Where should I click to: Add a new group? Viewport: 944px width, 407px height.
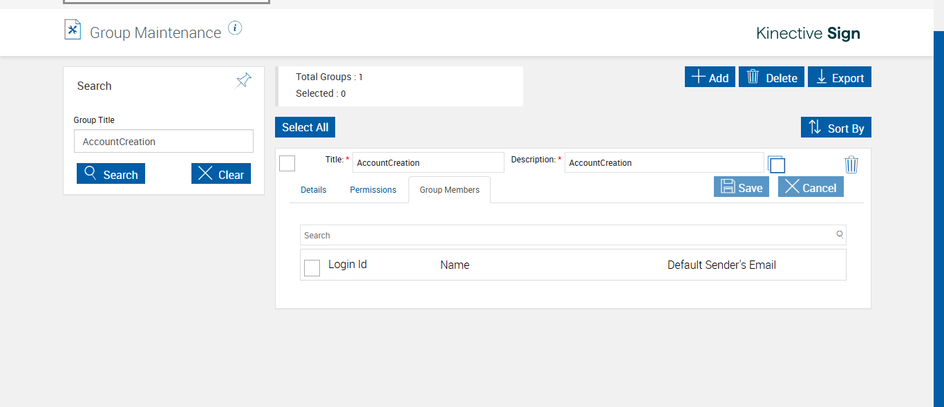(x=710, y=77)
